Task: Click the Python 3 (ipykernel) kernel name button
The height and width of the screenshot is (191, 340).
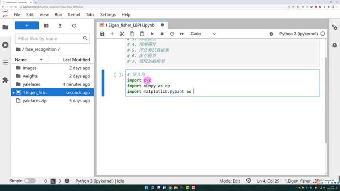Action: (x=298, y=34)
